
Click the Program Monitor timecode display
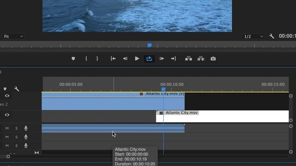click(287, 36)
